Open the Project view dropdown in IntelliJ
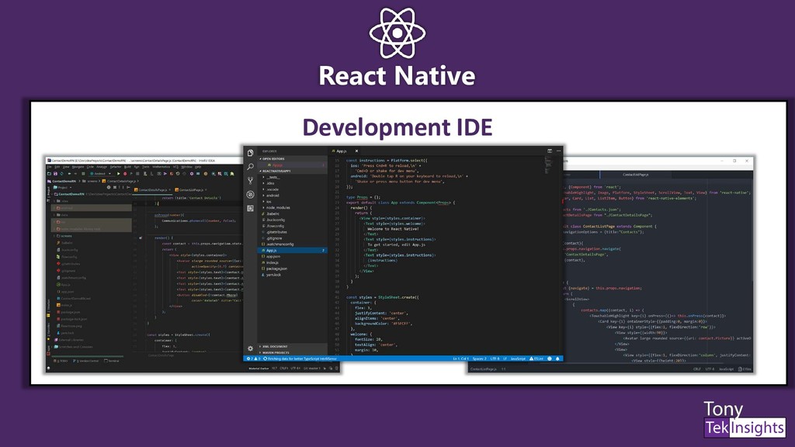This screenshot has width=795, height=447. (64, 188)
